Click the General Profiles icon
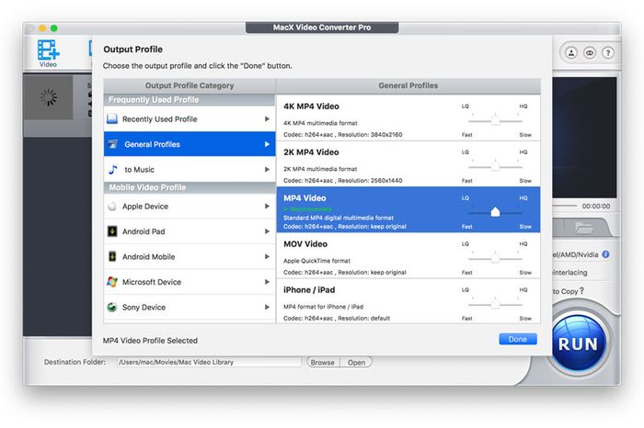This screenshot has height=428, width=644. [x=113, y=144]
